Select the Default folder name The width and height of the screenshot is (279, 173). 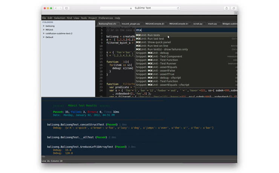coord(49,37)
